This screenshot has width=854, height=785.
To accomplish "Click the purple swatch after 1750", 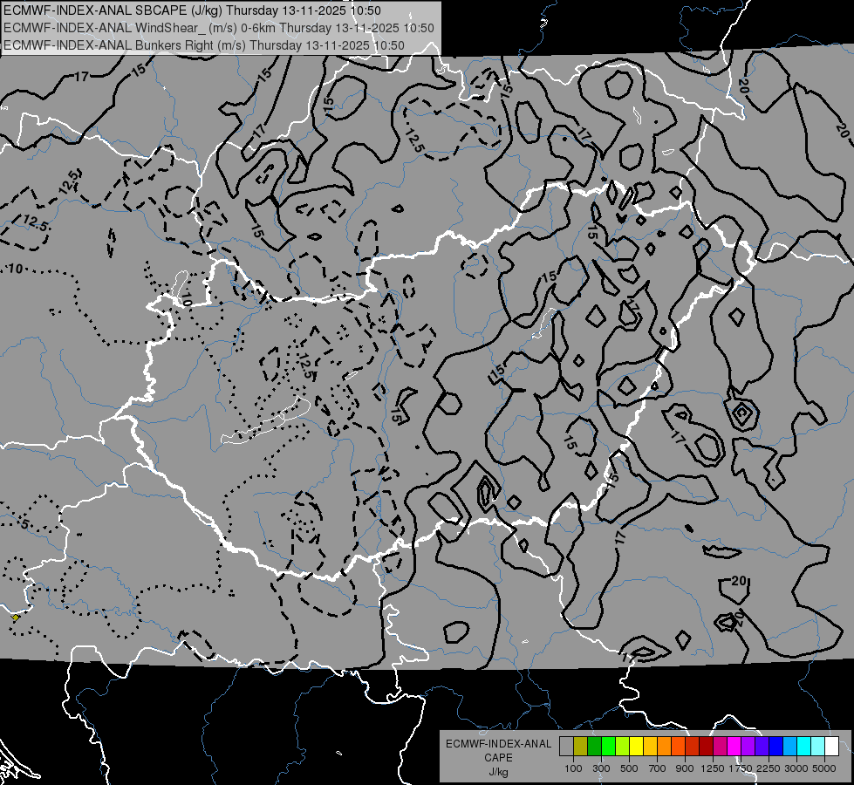I will point(748,747).
